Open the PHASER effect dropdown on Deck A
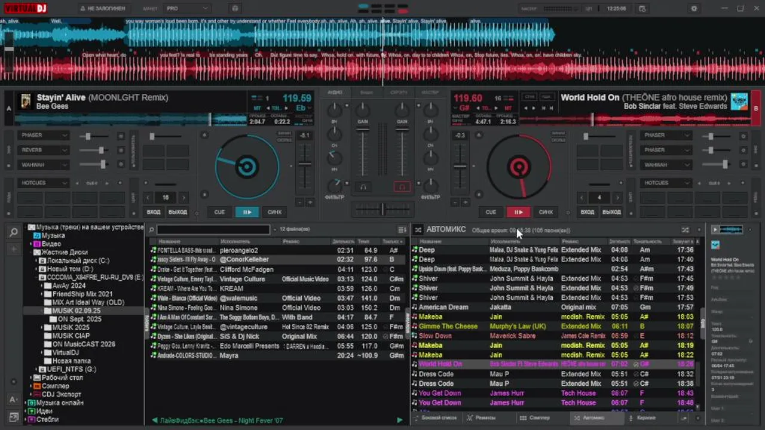Image resolution: width=765 pixels, height=430 pixels. tap(43, 136)
